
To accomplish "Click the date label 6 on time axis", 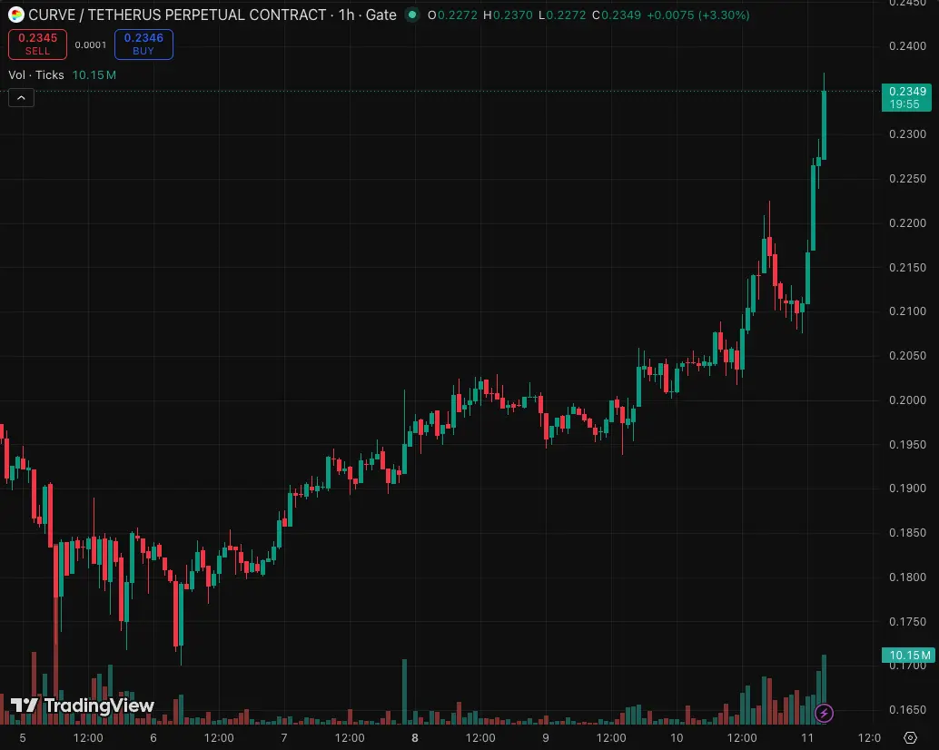I will [153, 737].
